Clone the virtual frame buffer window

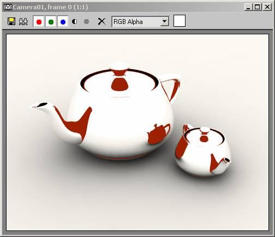coord(23,21)
